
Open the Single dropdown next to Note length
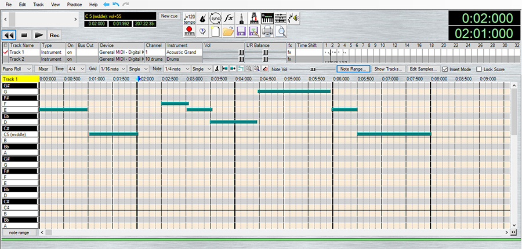pyautogui.click(x=202, y=69)
